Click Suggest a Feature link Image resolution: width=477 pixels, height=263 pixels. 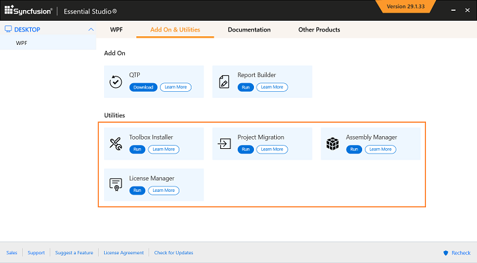coord(74,253)
